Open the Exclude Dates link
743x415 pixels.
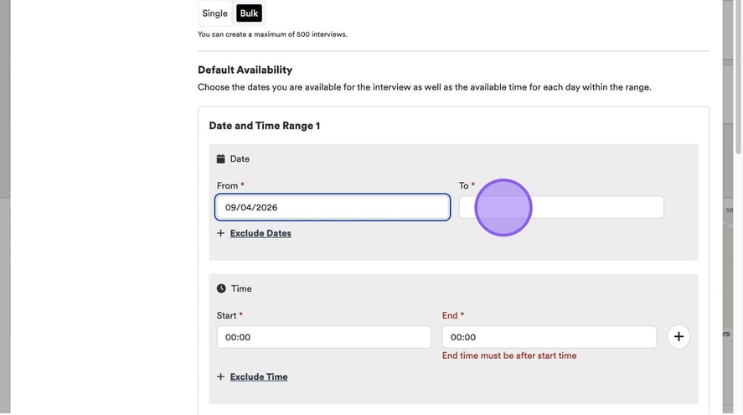[x=261, y=233]
